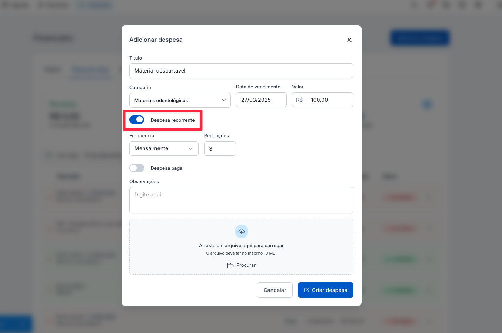Expand the Frequência Mensalmente dropdown
The height and width of the screenshot is (333, 502).
163,149
